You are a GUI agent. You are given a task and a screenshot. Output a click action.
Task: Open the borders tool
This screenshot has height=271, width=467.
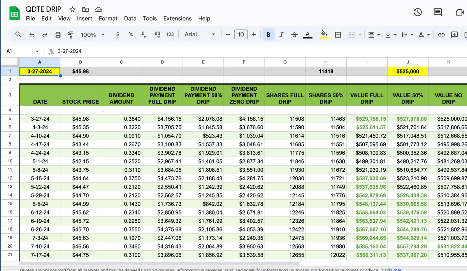click(x=338, y=35)
